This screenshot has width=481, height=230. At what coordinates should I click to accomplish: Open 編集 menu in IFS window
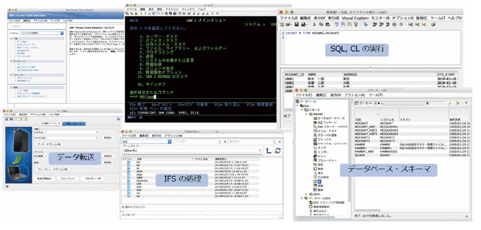tap(144, 135)
